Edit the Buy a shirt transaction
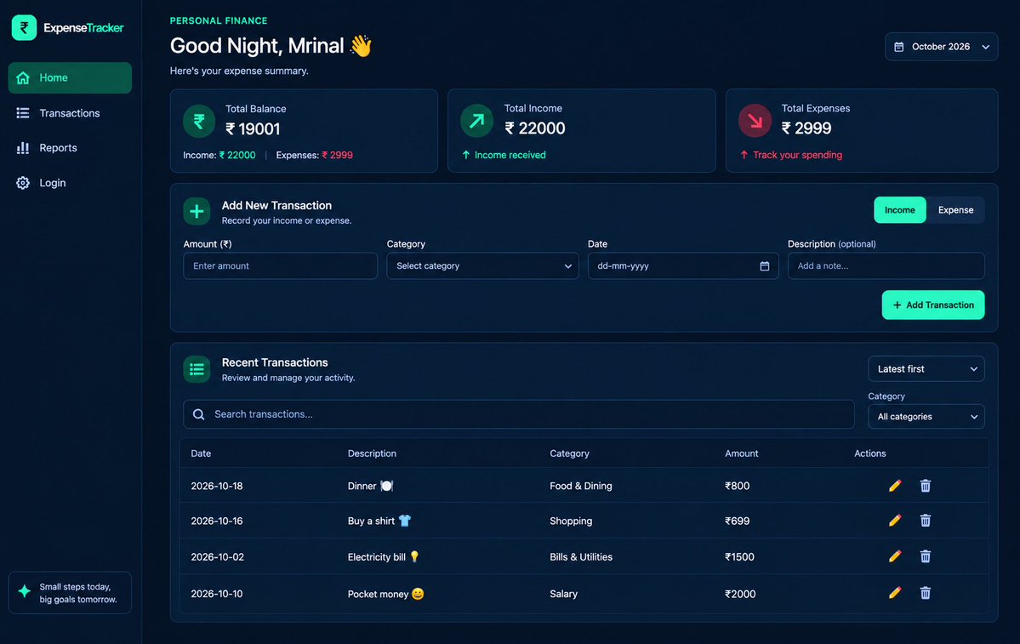The height and width of the screenshot is (644, 1020). click(x=894, y=521)
